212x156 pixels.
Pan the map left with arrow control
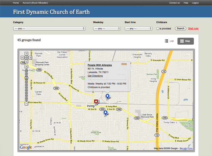click(22, 57)
